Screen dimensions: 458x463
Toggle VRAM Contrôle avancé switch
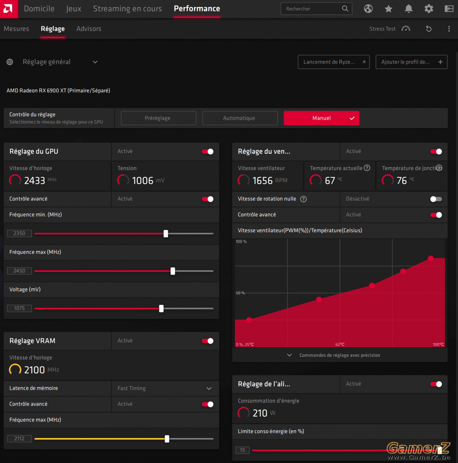pyautogui.click(x=208, y=404)
